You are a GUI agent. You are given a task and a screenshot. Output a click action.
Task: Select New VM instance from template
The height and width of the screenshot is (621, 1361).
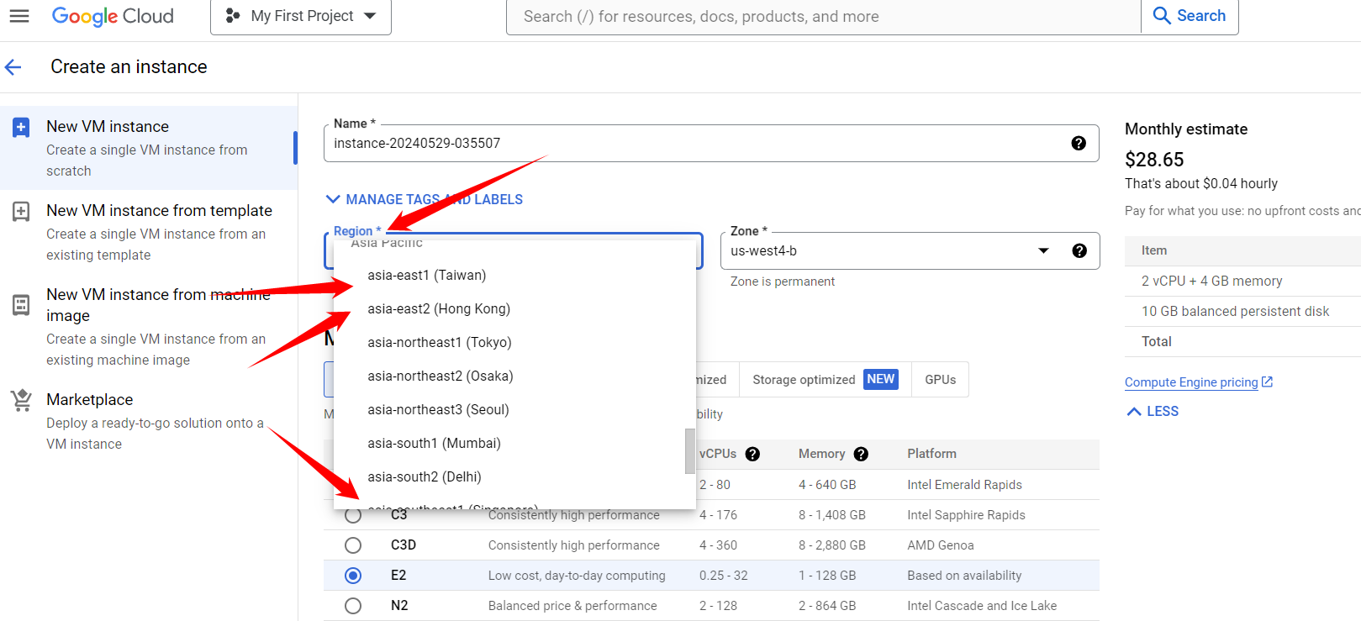coord(148,232)
